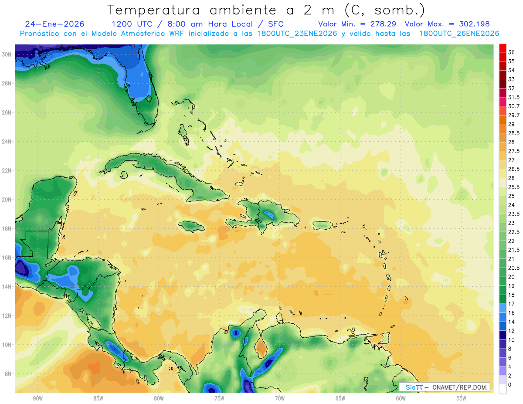The image size is (523, 404).
Task: Click legend swatch between 4 and 6
Action: coord(503,362)
